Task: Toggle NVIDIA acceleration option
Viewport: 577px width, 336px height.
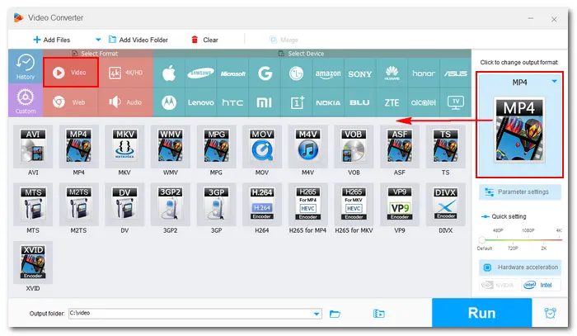Action: [x=499, y=285]
